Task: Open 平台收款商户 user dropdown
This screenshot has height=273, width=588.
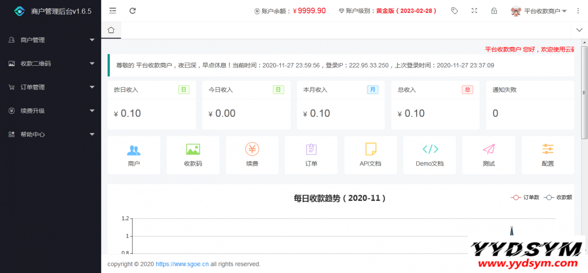Action: 539,11
